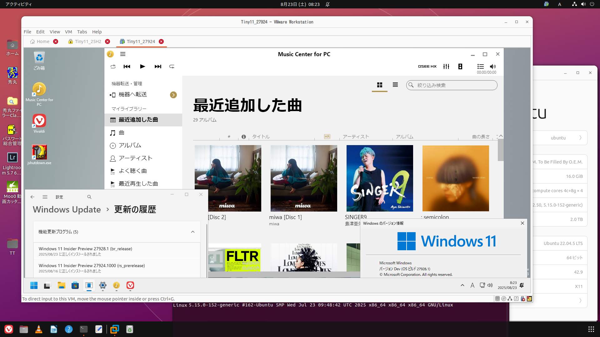Toggle repeat mode in Music Center
600x337 pixels.
(x=172, y=66)
